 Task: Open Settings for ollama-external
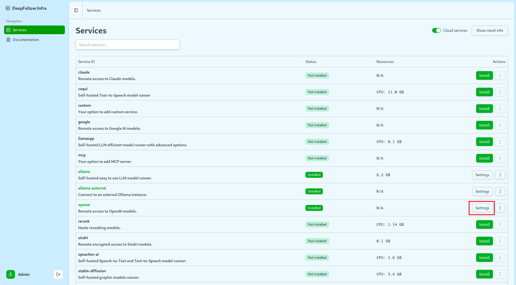tap(482, 191)
